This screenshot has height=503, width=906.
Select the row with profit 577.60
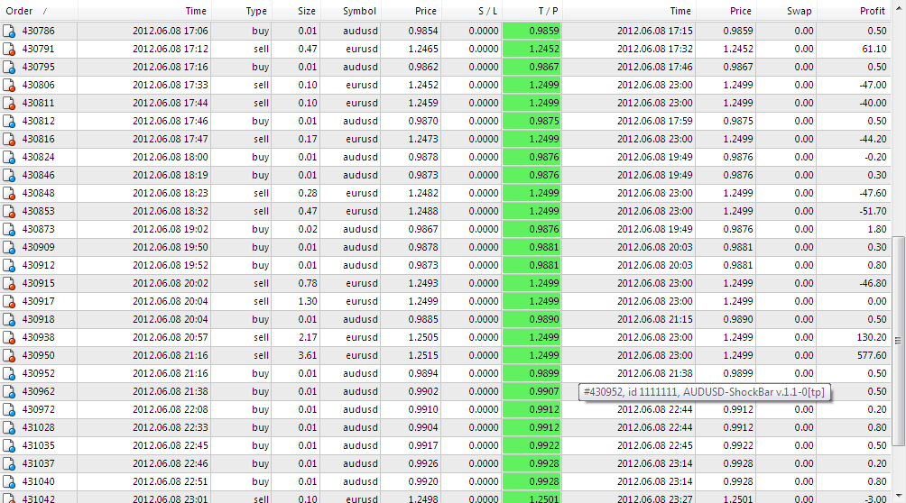pos(445,356)
